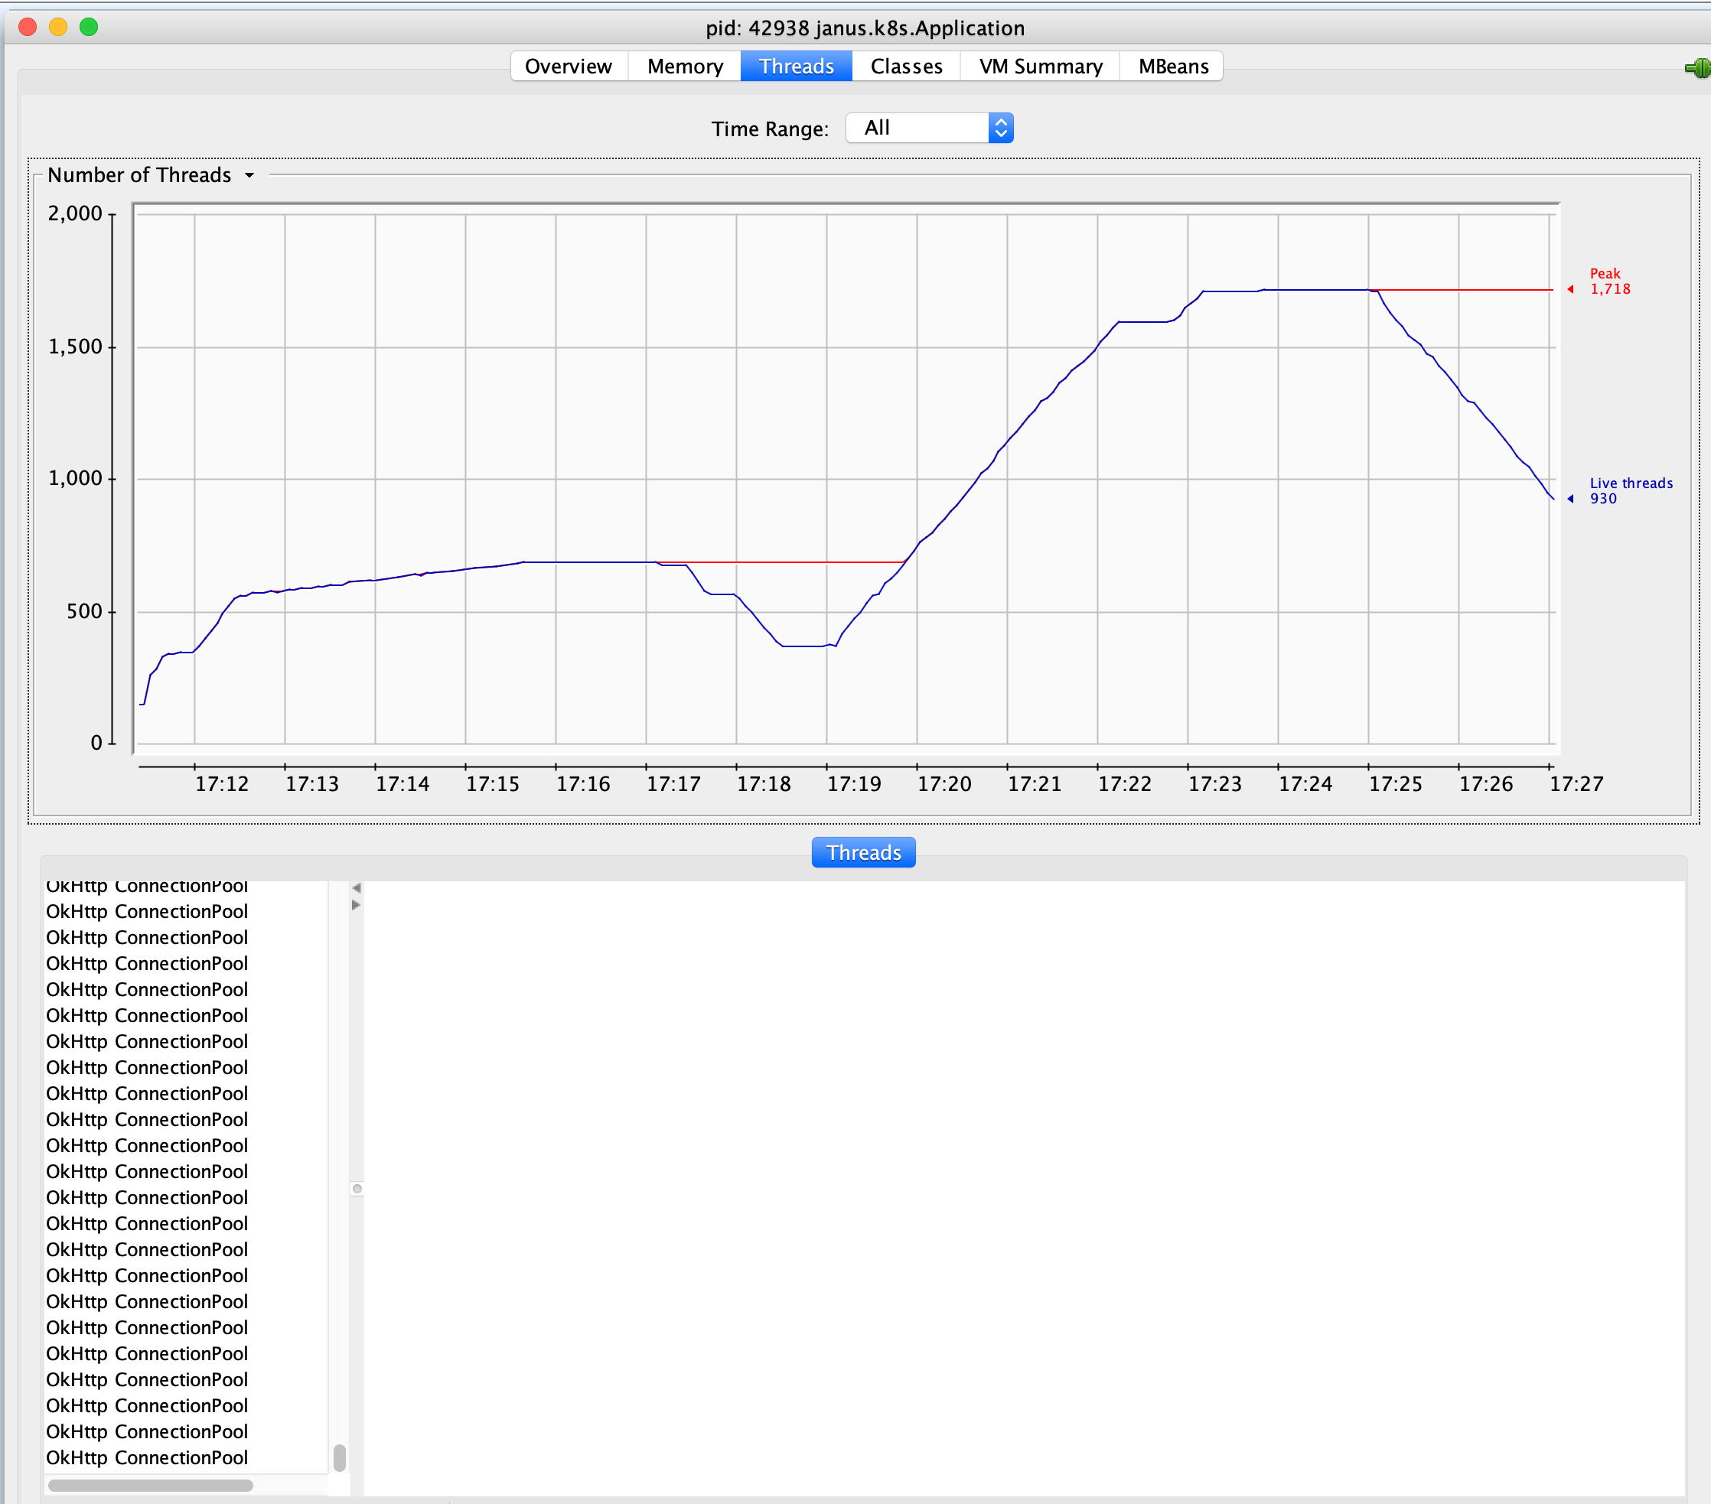This screenshot has width=1711, height=1504.
Task: Click the red Peak marker arrow
Action: click(x=1570, y=290)
